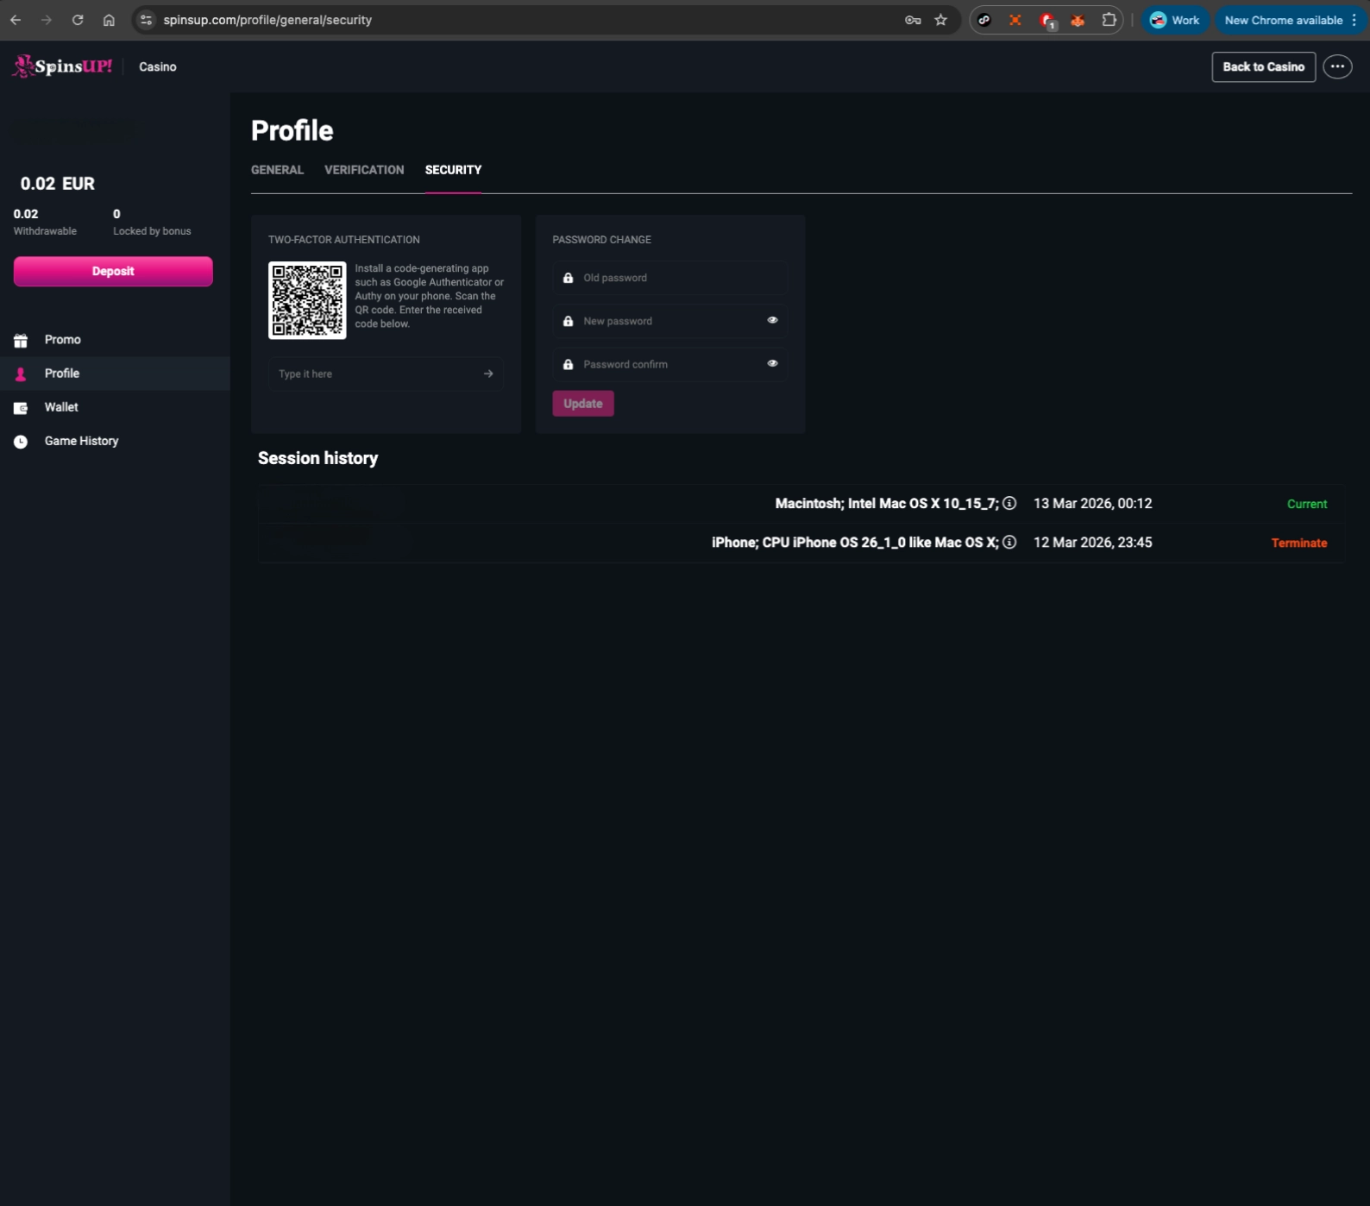Click the Game History clock icon
The image size is (1370, 1206).
point(21,441)
